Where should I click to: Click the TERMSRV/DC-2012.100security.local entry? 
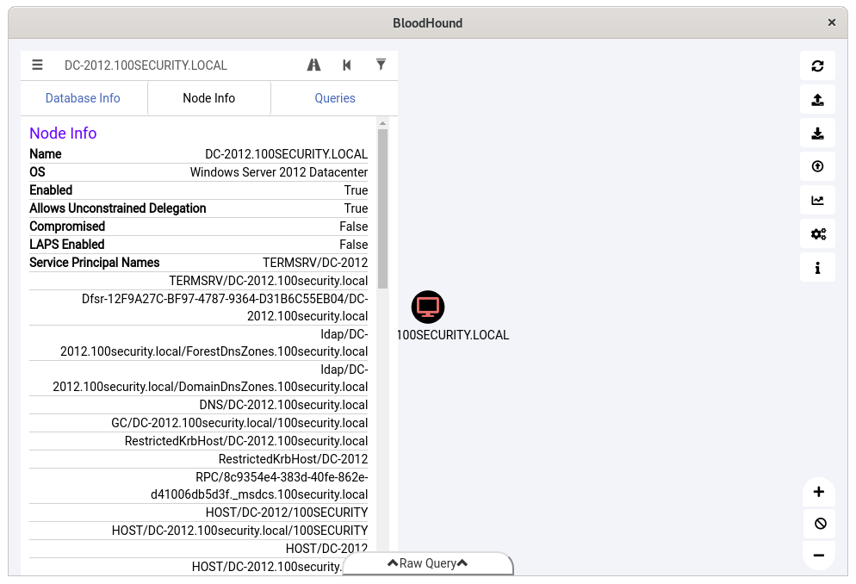[x=268, y=281]
